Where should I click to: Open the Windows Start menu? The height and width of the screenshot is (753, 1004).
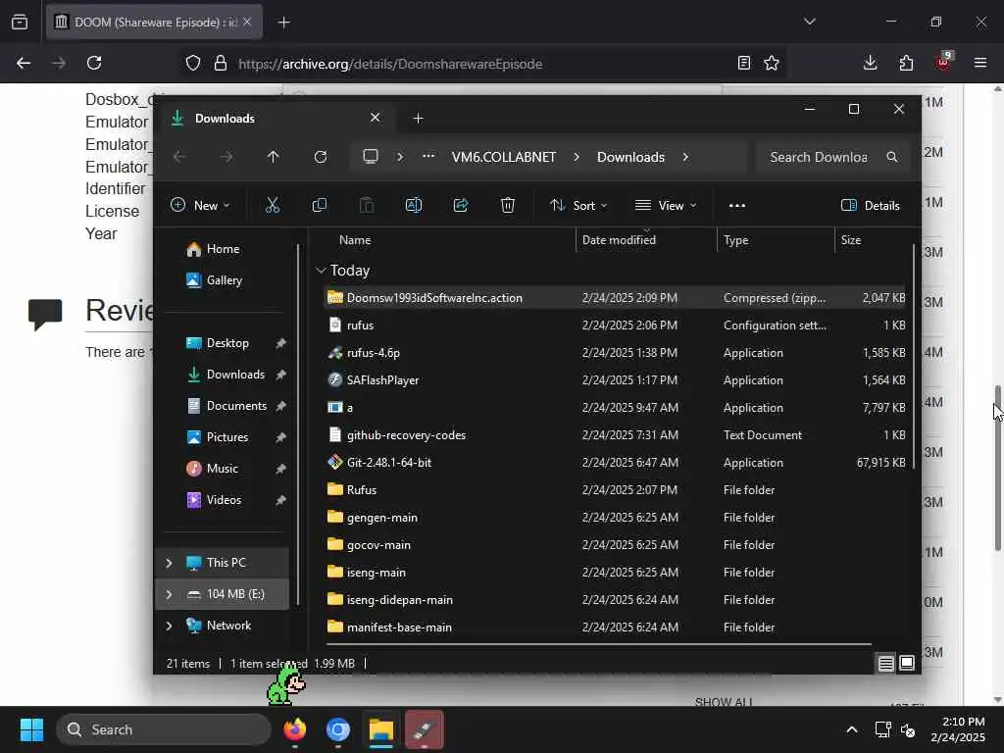click(x=31, y=729)
